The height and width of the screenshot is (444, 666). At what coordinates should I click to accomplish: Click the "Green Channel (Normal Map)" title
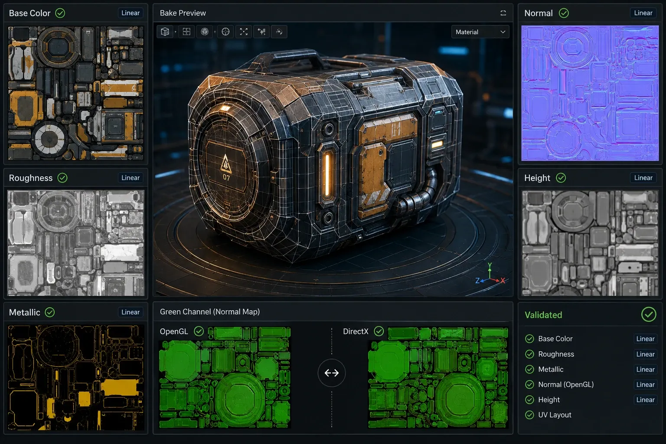pos(210,312)
